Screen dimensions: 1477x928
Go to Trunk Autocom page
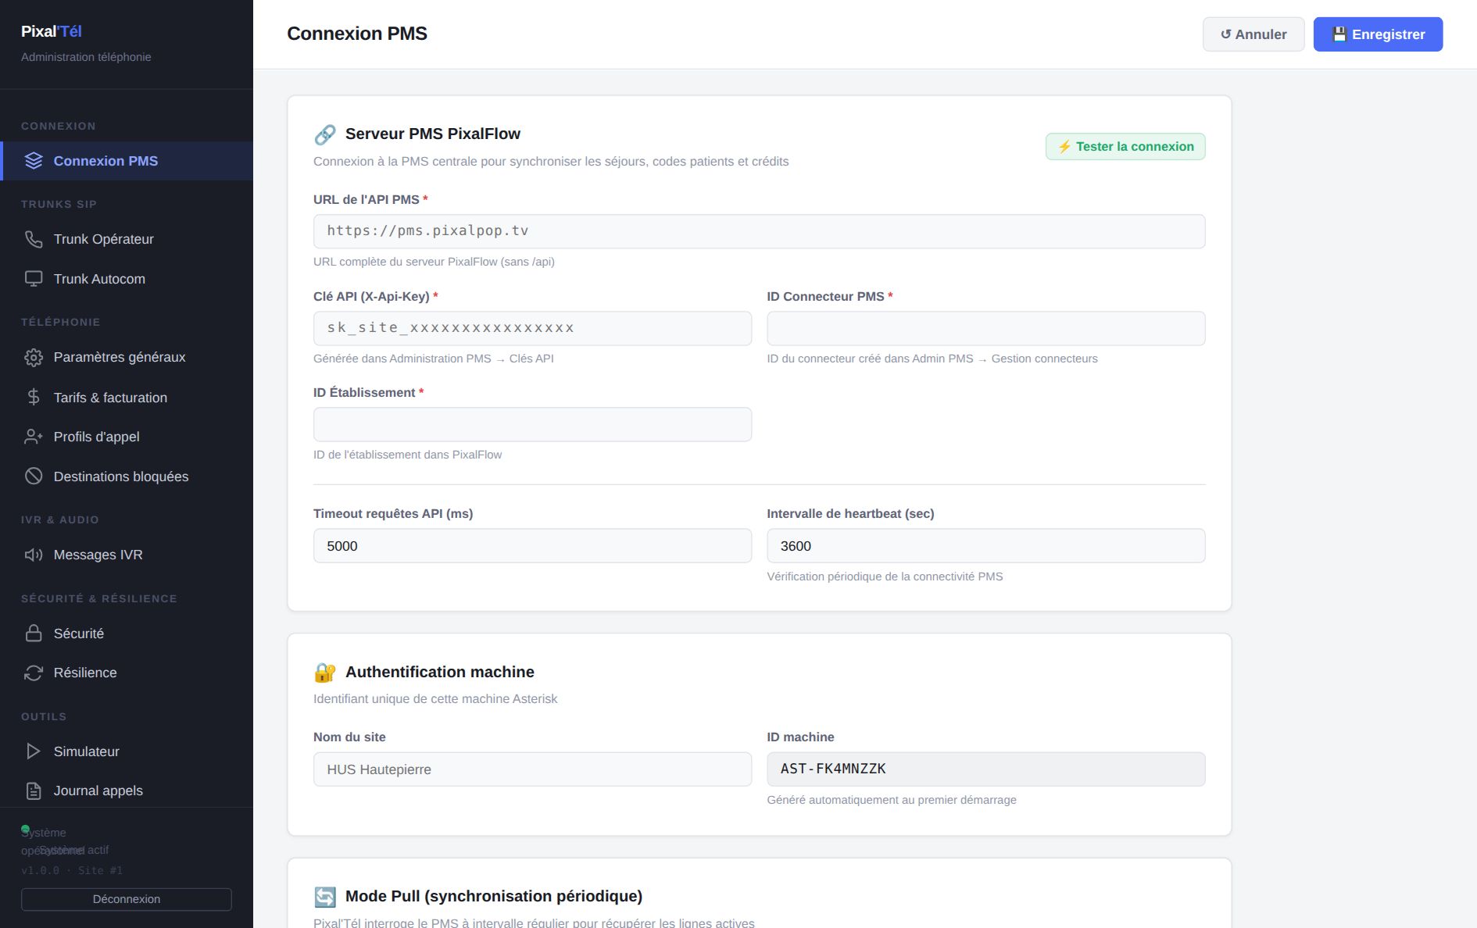(x=127, y=279)
